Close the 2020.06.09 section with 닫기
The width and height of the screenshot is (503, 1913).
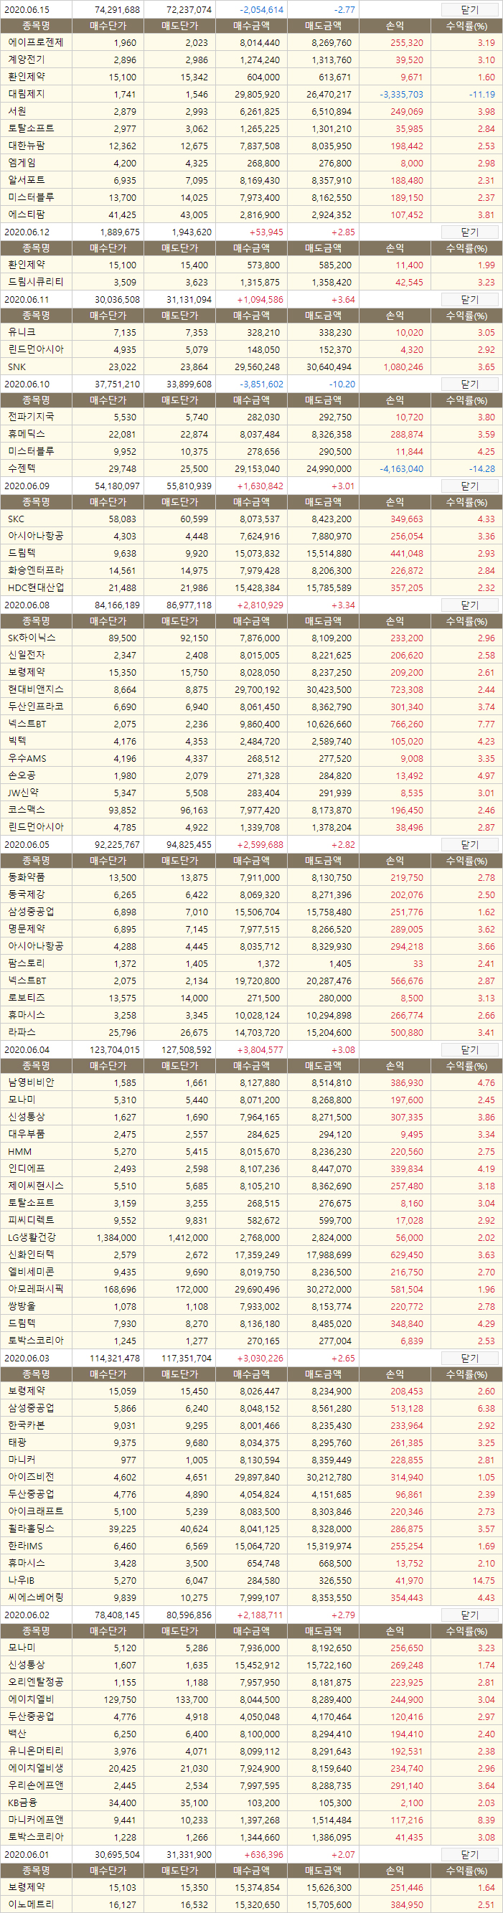pyautogui.click(x=469, y=486)
